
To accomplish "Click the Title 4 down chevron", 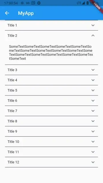I will tap(93, 80).
